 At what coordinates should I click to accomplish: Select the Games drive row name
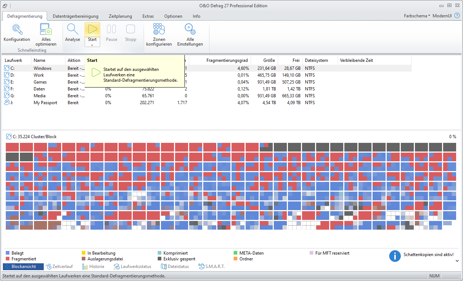40,82
